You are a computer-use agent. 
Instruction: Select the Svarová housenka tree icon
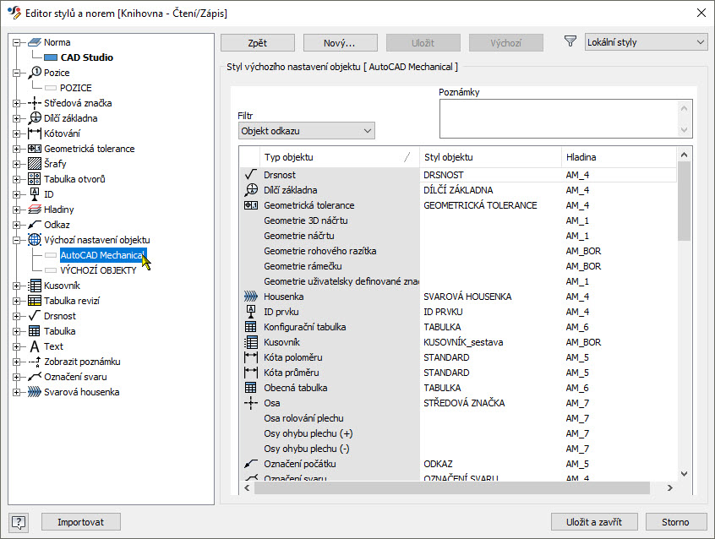pyautogui.click(x=34, y=392)
